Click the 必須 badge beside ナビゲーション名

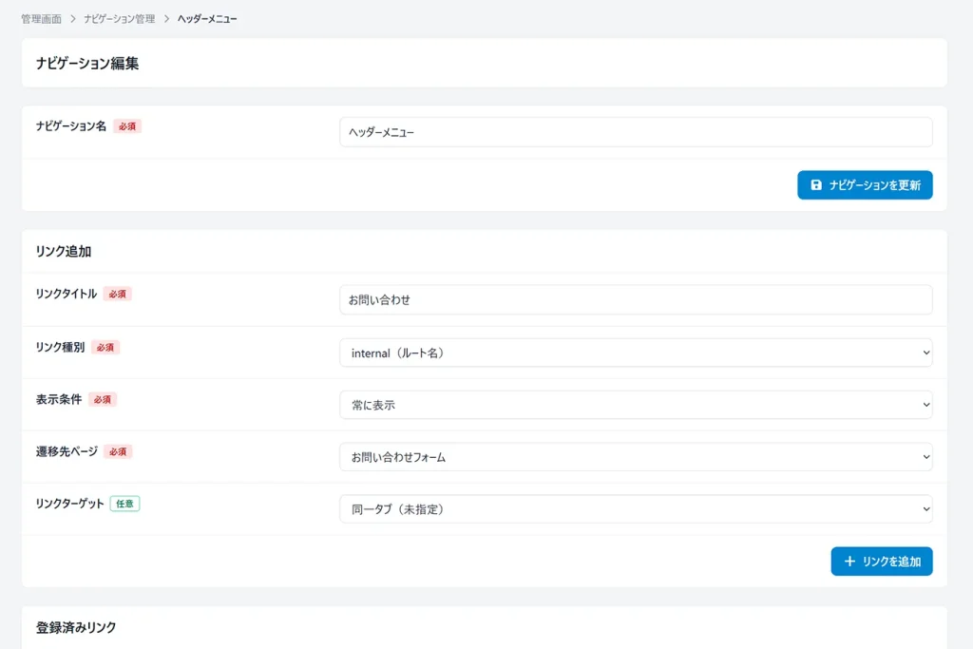pyautogui.click(x=127, y=126)
